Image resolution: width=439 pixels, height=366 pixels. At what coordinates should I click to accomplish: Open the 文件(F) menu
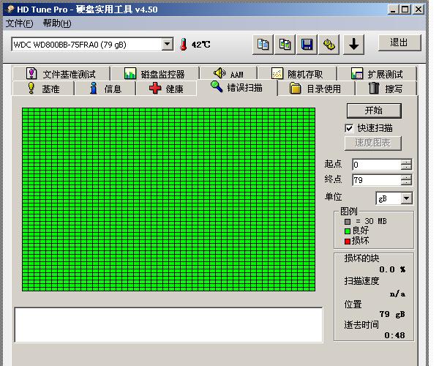pos(20,23)
